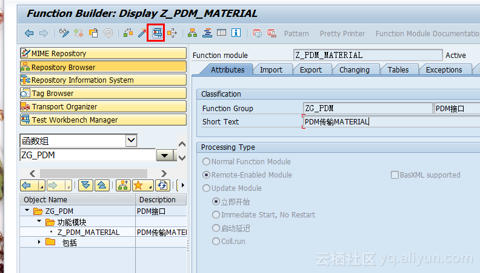Open MIME Repository
The width and height of the screenshot is (480, 273).
tap(103, 53)
